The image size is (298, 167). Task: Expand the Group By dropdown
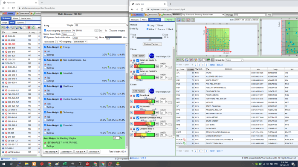(234, 60)
